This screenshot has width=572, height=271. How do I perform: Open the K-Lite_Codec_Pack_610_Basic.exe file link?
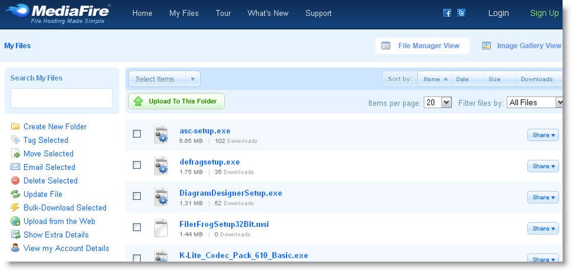tap(244, 255)
